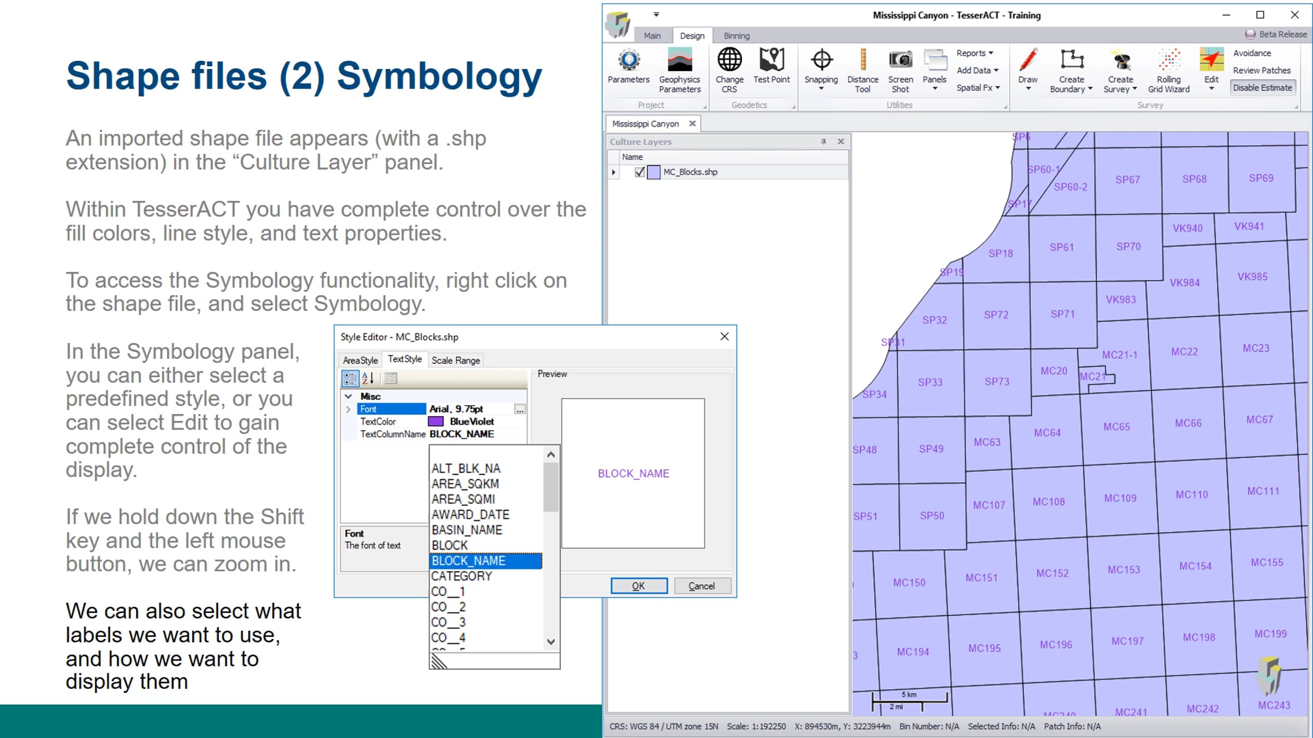Click the BlueViolet TextColor swatch
The height and width of the screenshot is (738, 1313).
click(436, 421)
